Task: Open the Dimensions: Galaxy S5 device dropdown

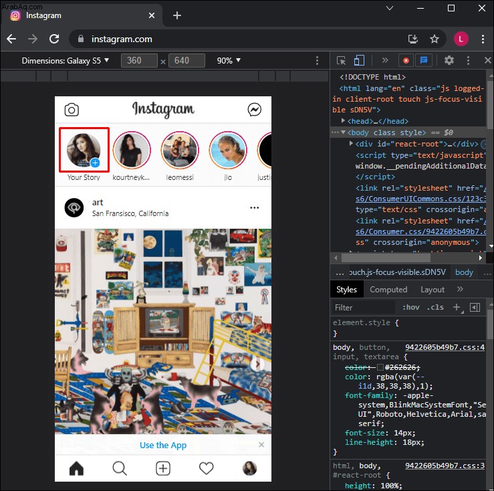Action: [x=66, y=61]
